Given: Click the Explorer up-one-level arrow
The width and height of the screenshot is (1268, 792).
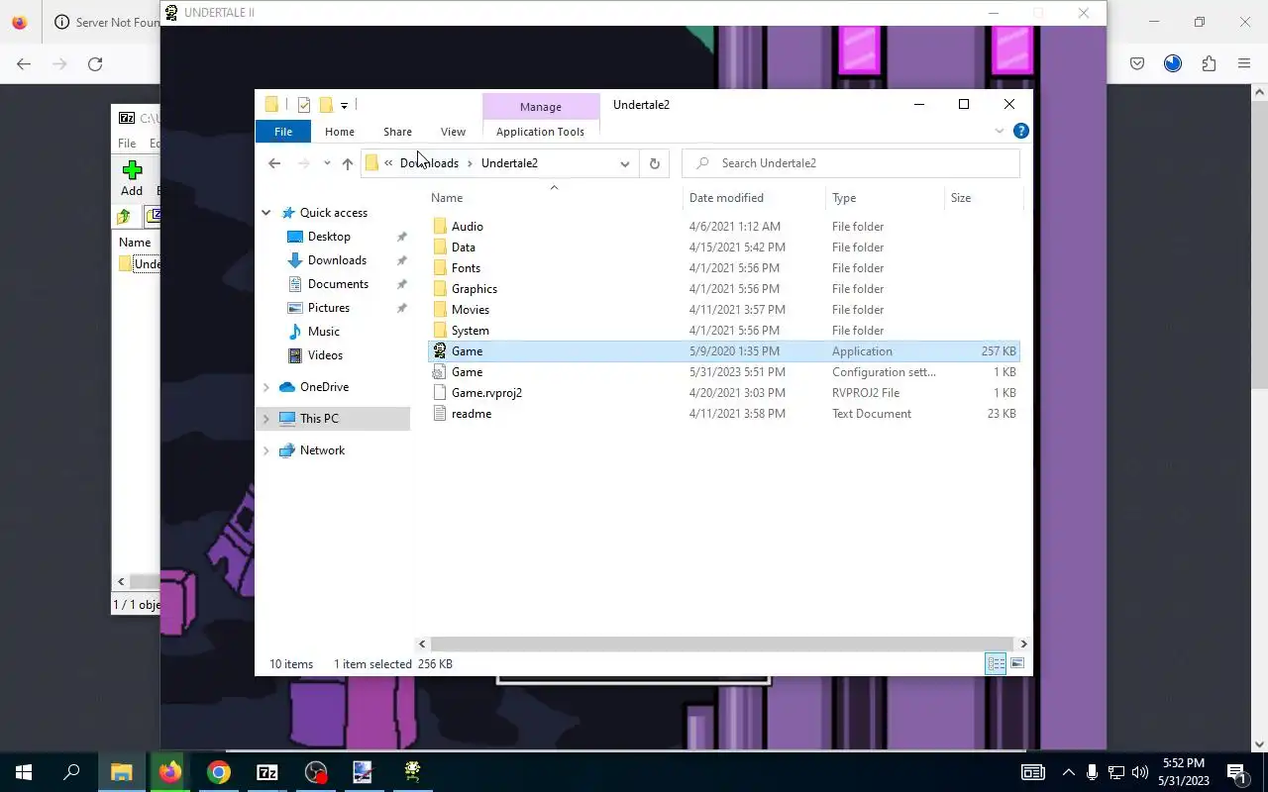Looking at the screenshot, I should point(347,163).
